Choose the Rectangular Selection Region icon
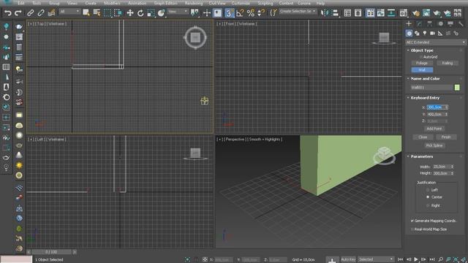 coord(107,12)
